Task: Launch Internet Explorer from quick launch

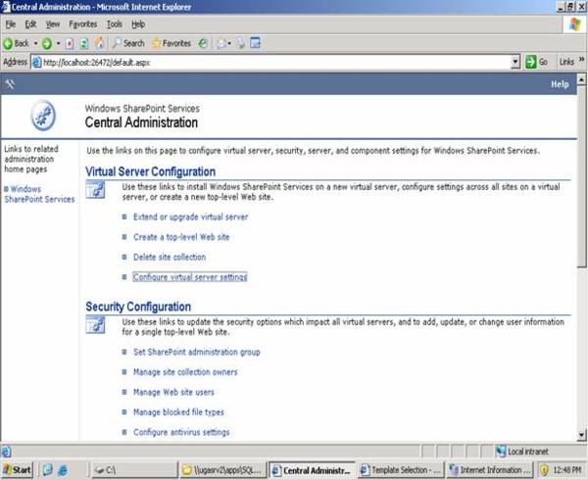Action: [x=63, y=470]
